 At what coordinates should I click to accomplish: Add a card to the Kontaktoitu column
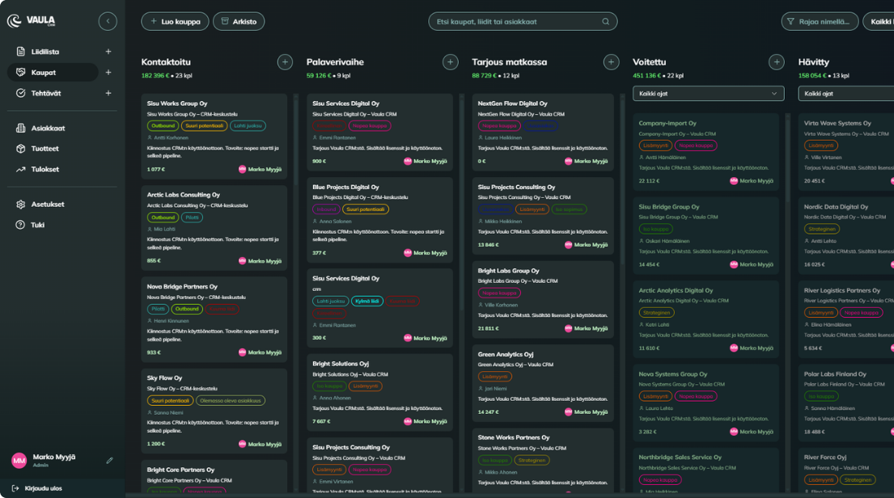point(285,62)
